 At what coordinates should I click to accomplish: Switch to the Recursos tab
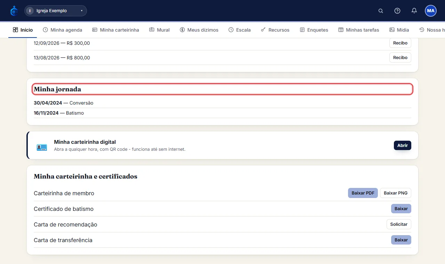275,30
